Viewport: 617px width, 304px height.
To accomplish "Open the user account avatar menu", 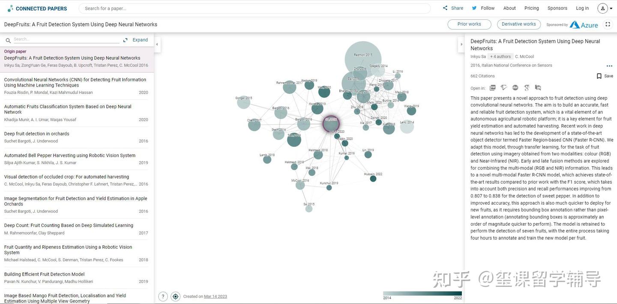I will [603, 8].
